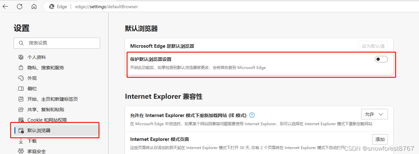Click the family icon beside 家庭安全
The width and height of the screenshot is (419, 154).
pos(21,151)
